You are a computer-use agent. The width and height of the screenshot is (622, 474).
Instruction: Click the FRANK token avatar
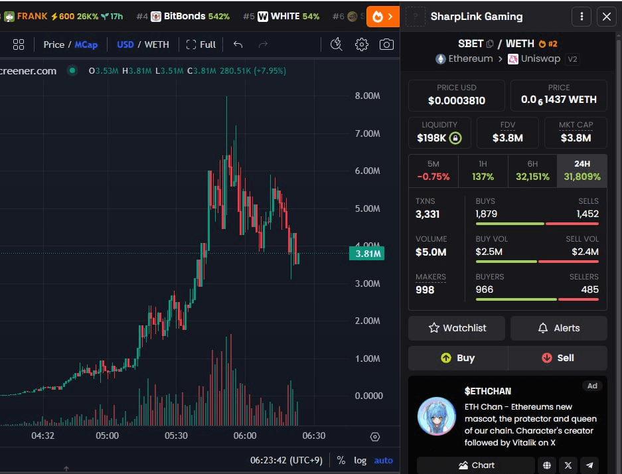9,17
